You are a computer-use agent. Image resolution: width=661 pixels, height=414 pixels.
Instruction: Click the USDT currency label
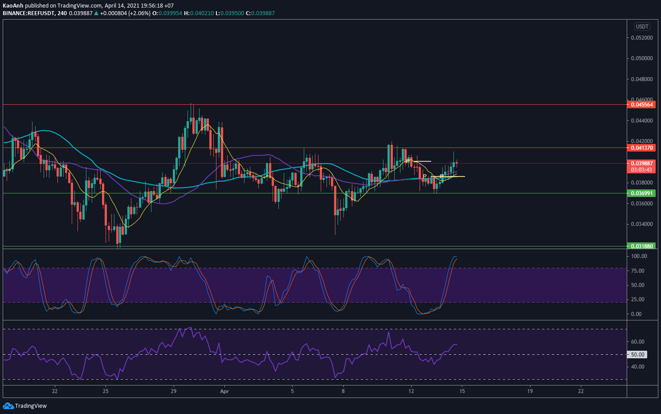(642, 27)
